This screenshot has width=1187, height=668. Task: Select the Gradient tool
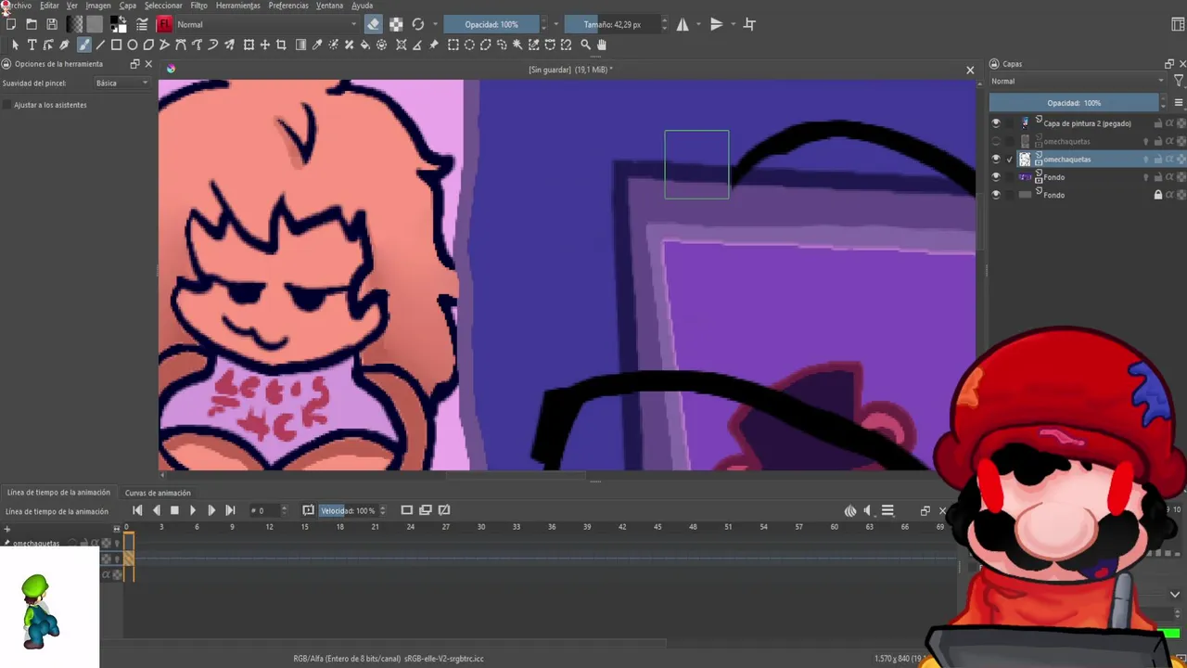click(301, 45)
